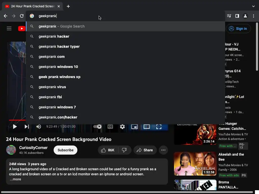Screen dimensions: 259x194
Task: Click the browser forward arrow
Action: pos(14,16)
